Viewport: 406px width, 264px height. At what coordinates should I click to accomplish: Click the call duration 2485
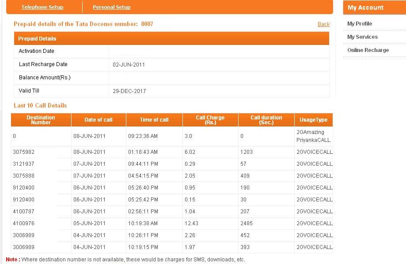(x=246, y=223)
